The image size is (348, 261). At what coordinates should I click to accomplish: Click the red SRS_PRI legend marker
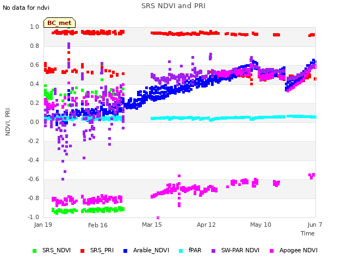click(82, 251)
